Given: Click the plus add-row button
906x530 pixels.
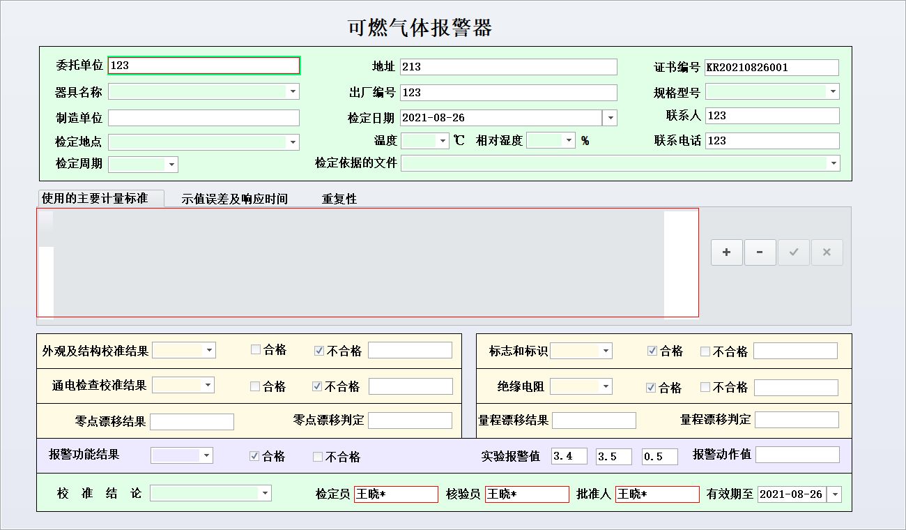Looking at the screenshot, I should (x=727, y=252).
